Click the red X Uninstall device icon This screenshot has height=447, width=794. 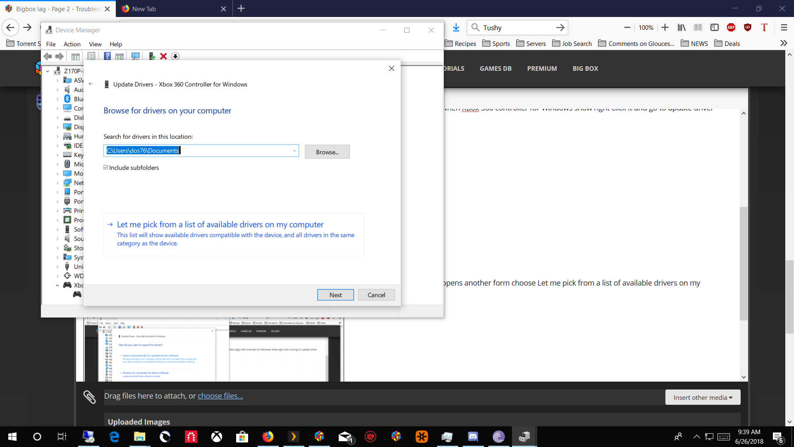[x=163, y=56]
